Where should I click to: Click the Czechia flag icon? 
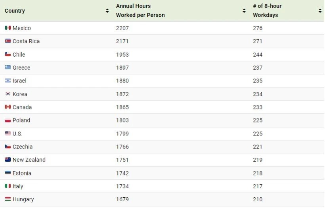pyautogui.click(x=8, y=147)
